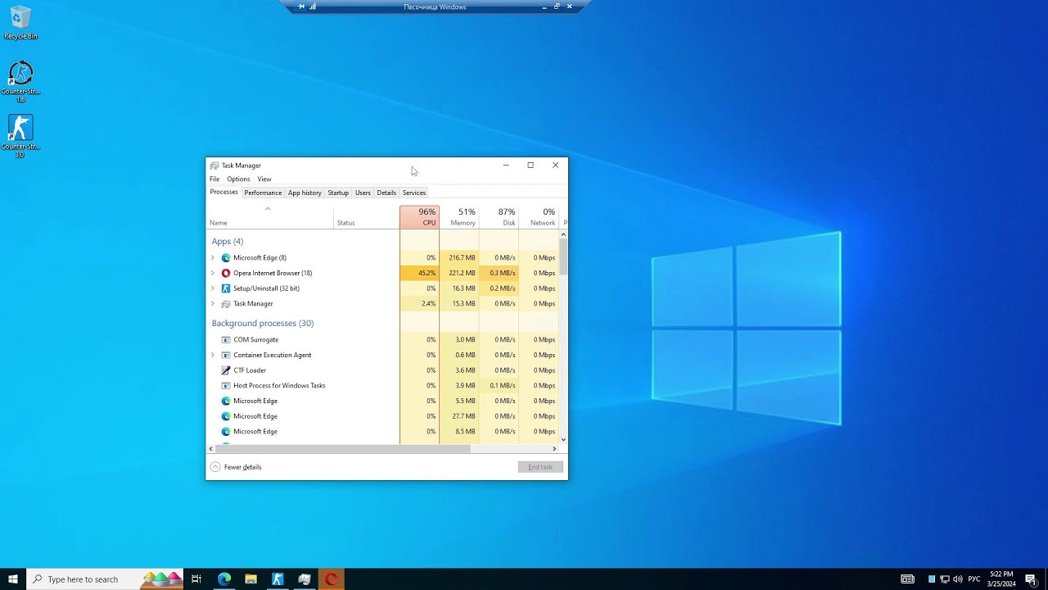Click the Opera Internet Browser row icon
Viewport: 1048px width, 590px height.
(x=226, y=273)
